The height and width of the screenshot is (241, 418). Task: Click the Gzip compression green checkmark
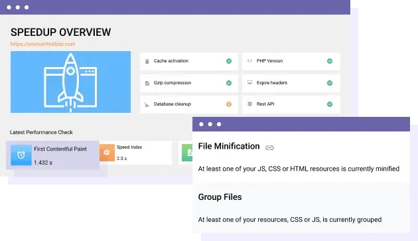[229, 83]
